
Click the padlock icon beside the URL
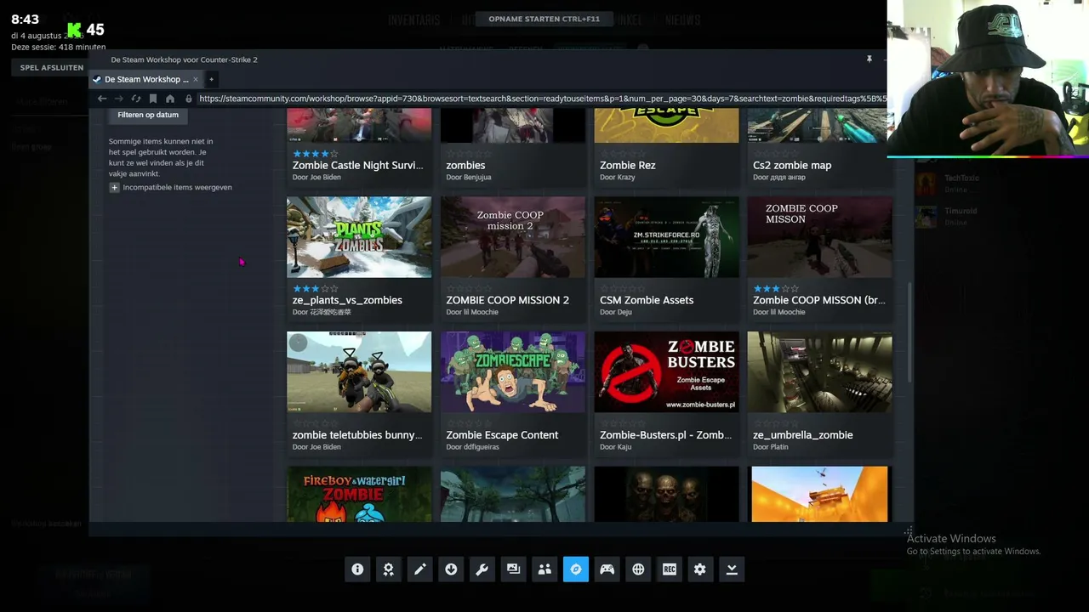189,99
